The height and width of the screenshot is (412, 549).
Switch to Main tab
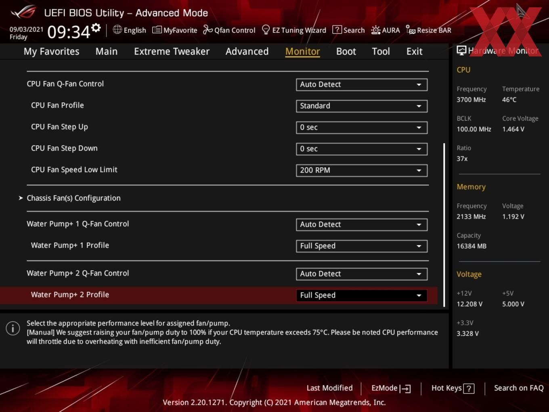point(107,51)
